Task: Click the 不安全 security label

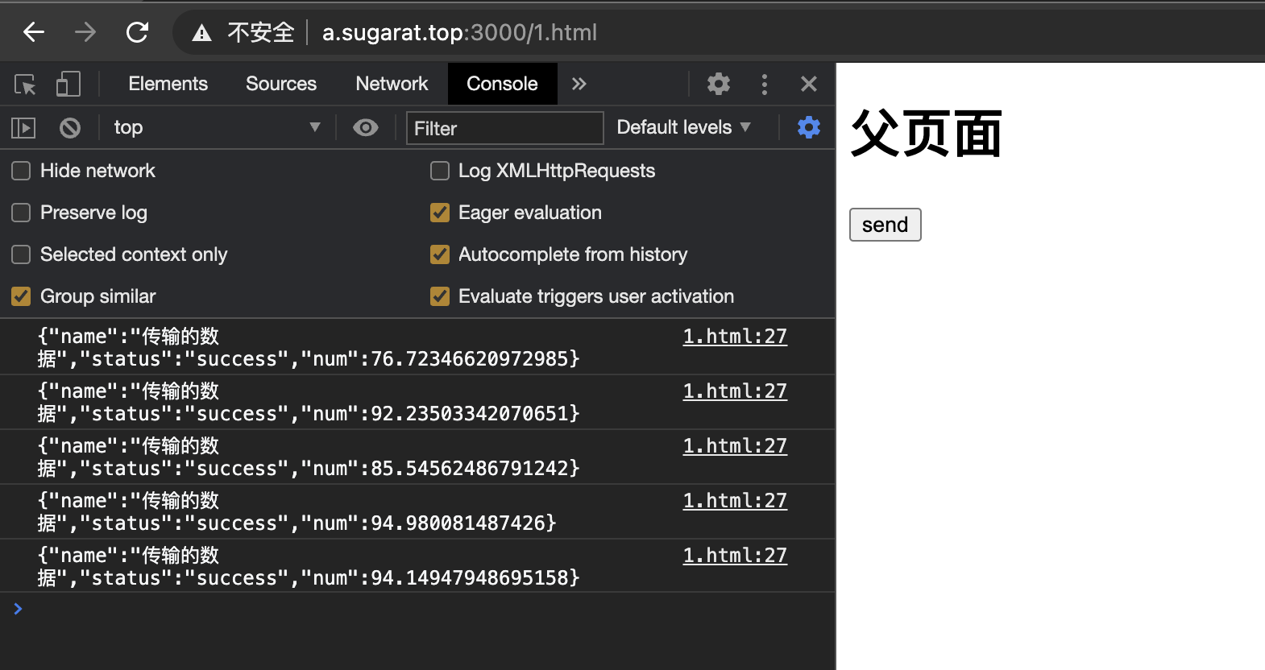Action: click(261, 32)
